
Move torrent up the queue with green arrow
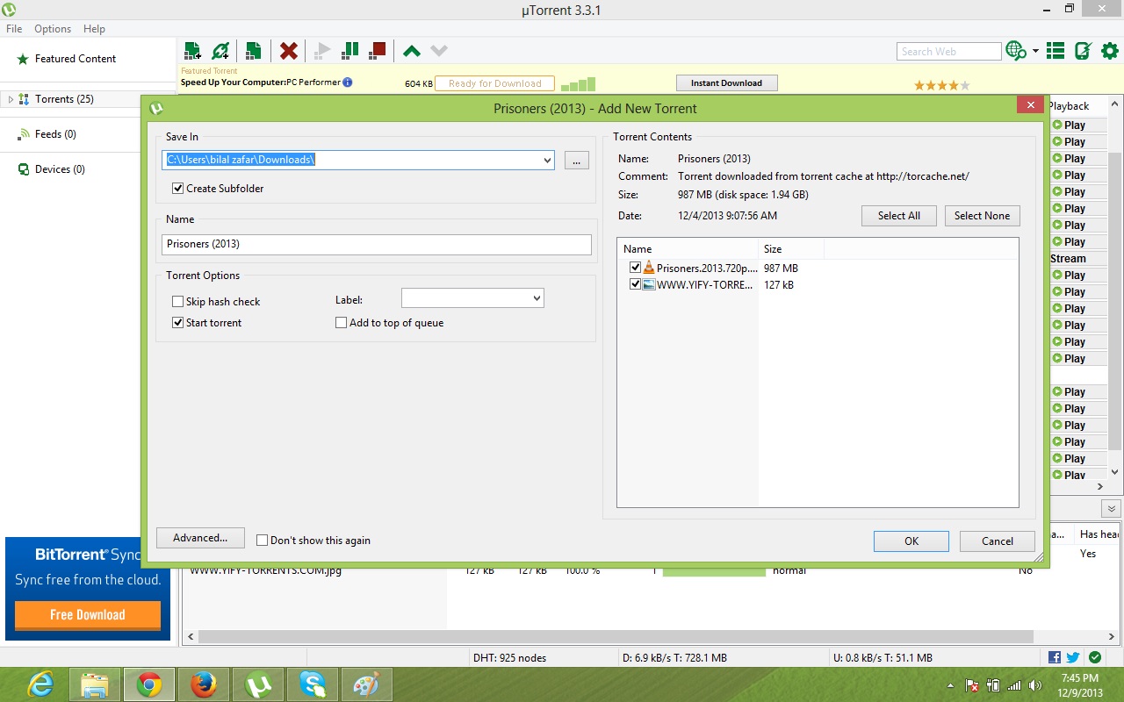[412, 51]
